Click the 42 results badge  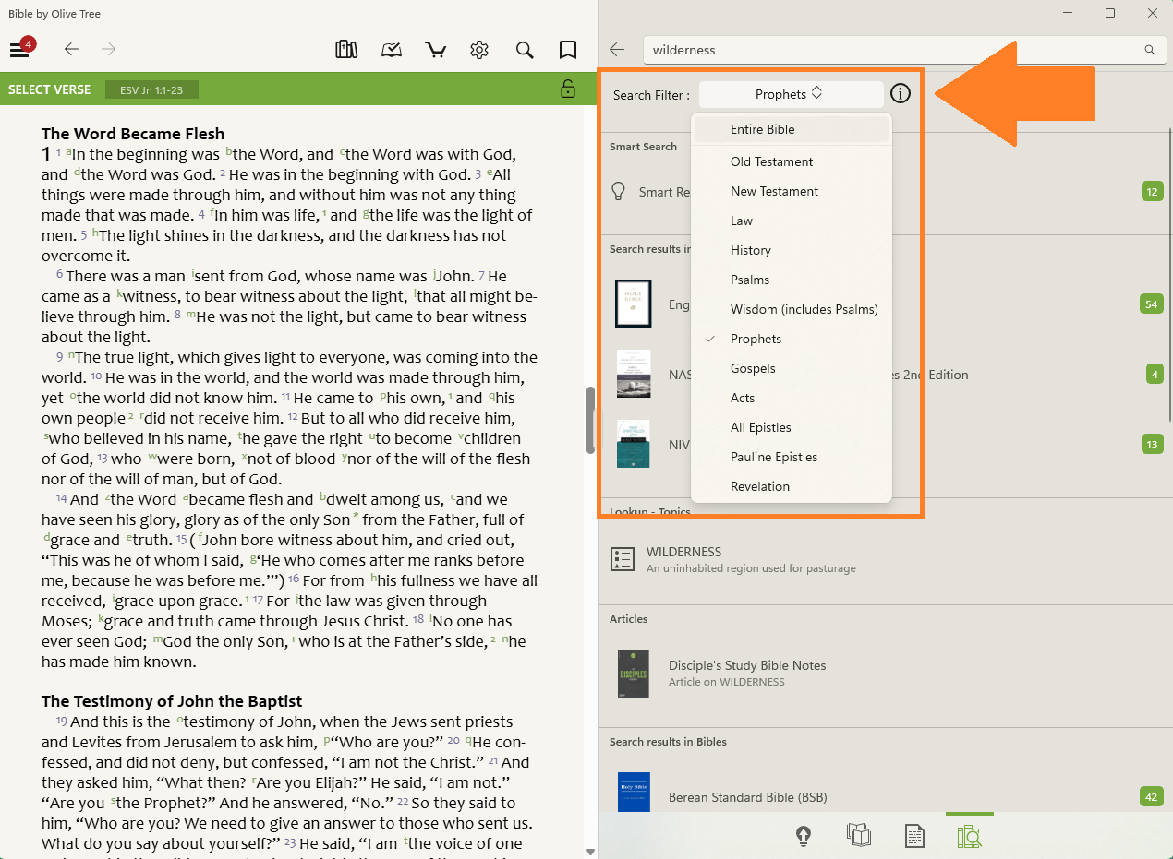pos(1152,796)
